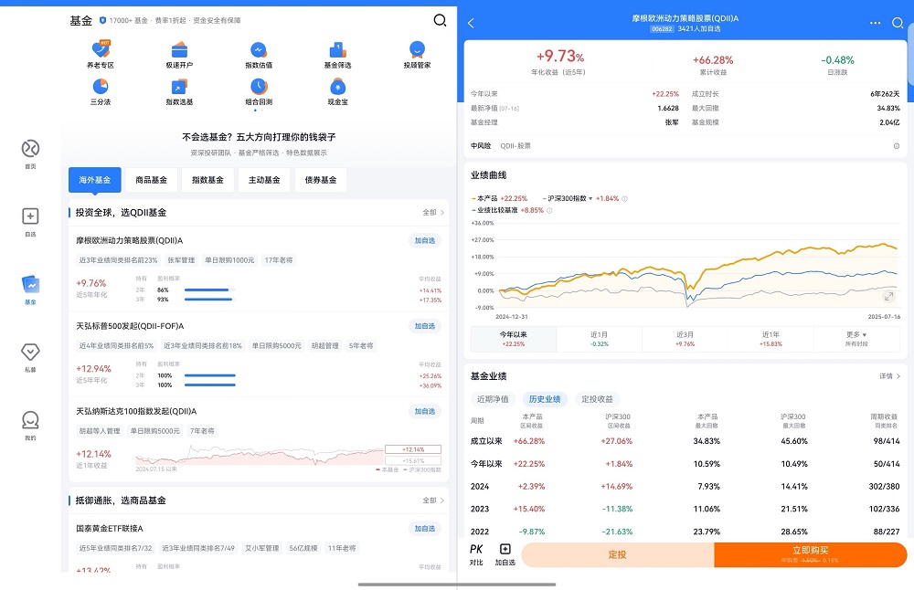Toggle 加自选 for 国泰黄金ETF联接A fund
The width and height of the screenshot is (914, 590).
point(424,528)
